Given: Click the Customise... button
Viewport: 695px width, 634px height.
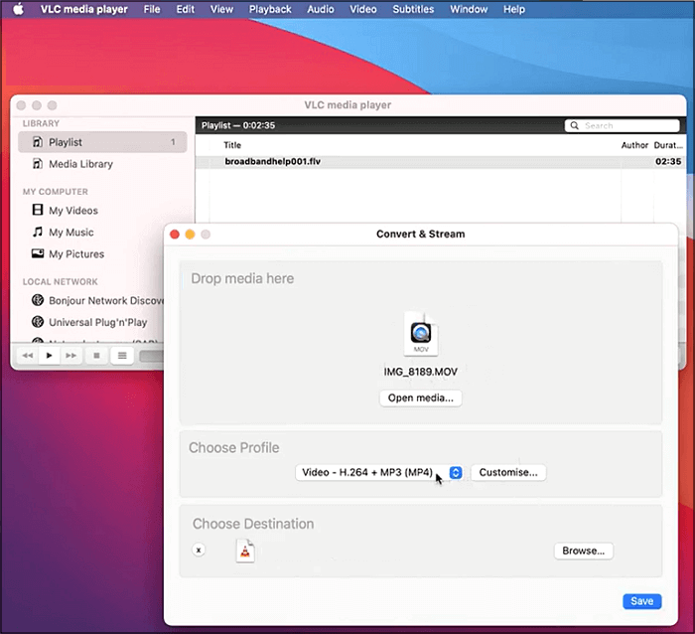Looking at the screenshot, I should pyautogui.click(x=507, y=473).
